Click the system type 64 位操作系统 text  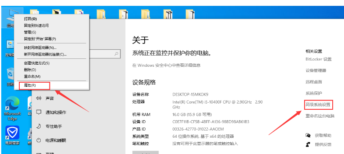203,136
